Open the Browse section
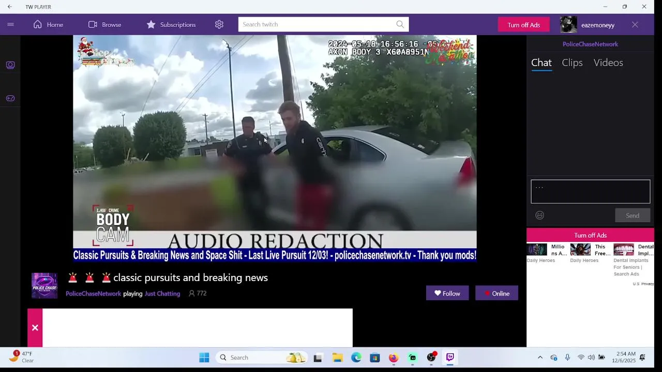 (x=104, y=24)
